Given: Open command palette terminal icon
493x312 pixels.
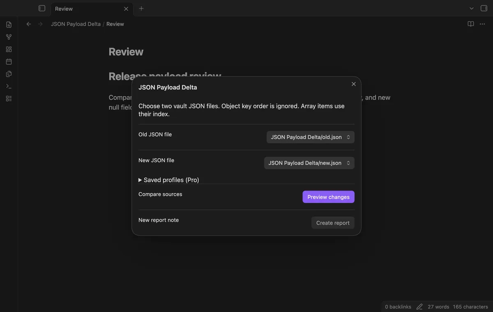Looking at the screenshot, I should [x=9, y=86].
